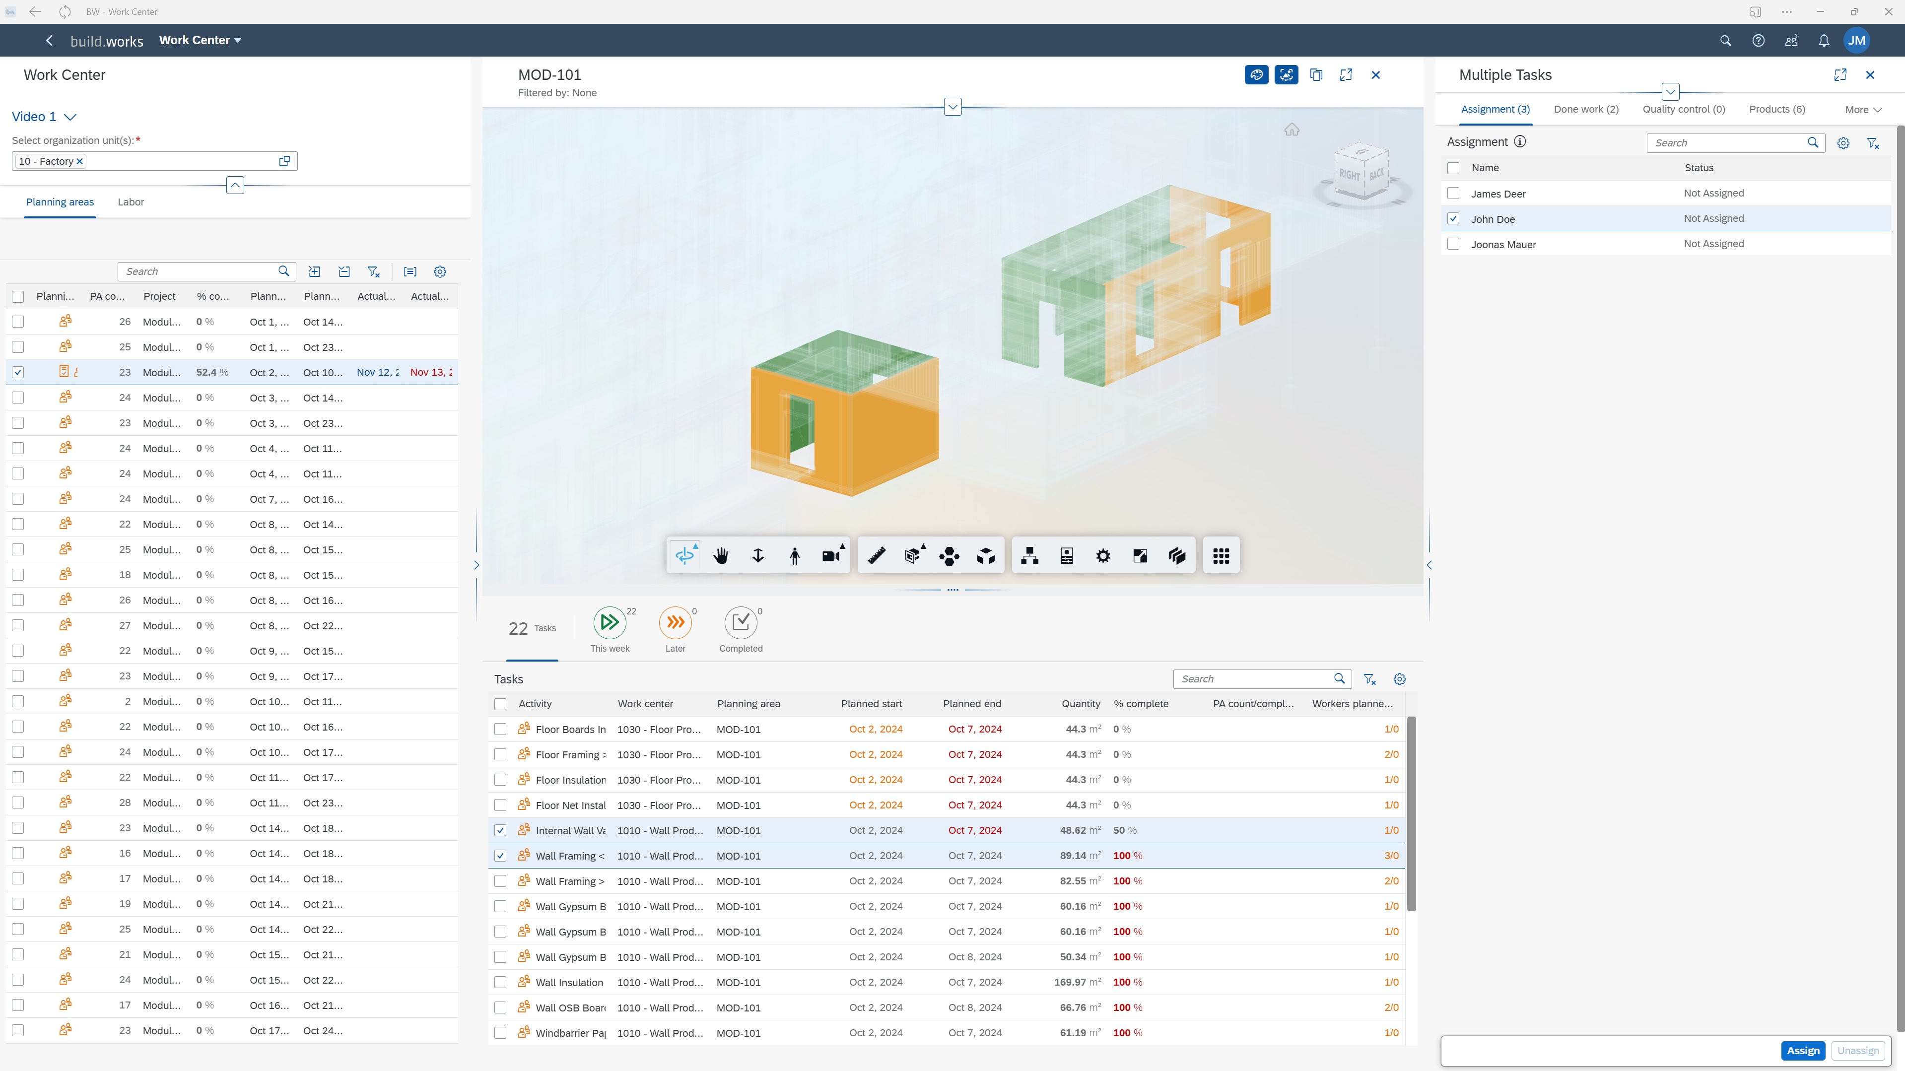Activate the measure ruler tool
The height and width of the screenshot is (1071, 1905).
[877, 555]
